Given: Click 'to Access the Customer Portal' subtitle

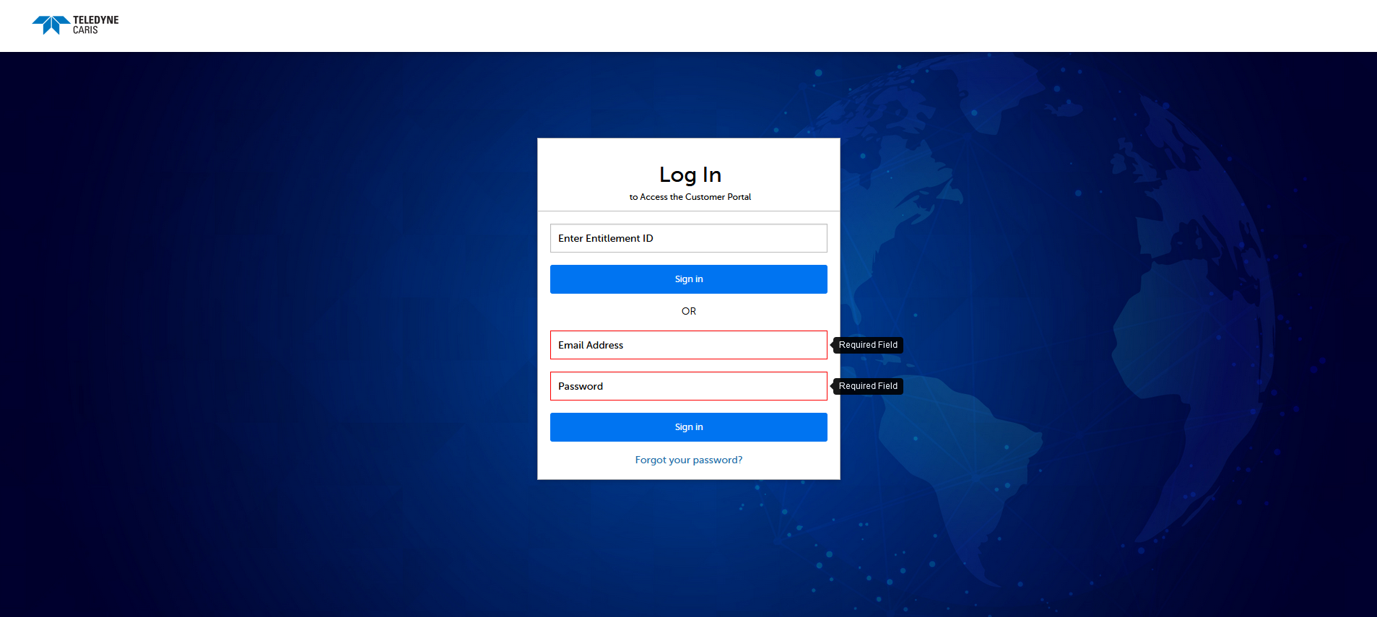Looking at the screenshot, I should 690,197.
